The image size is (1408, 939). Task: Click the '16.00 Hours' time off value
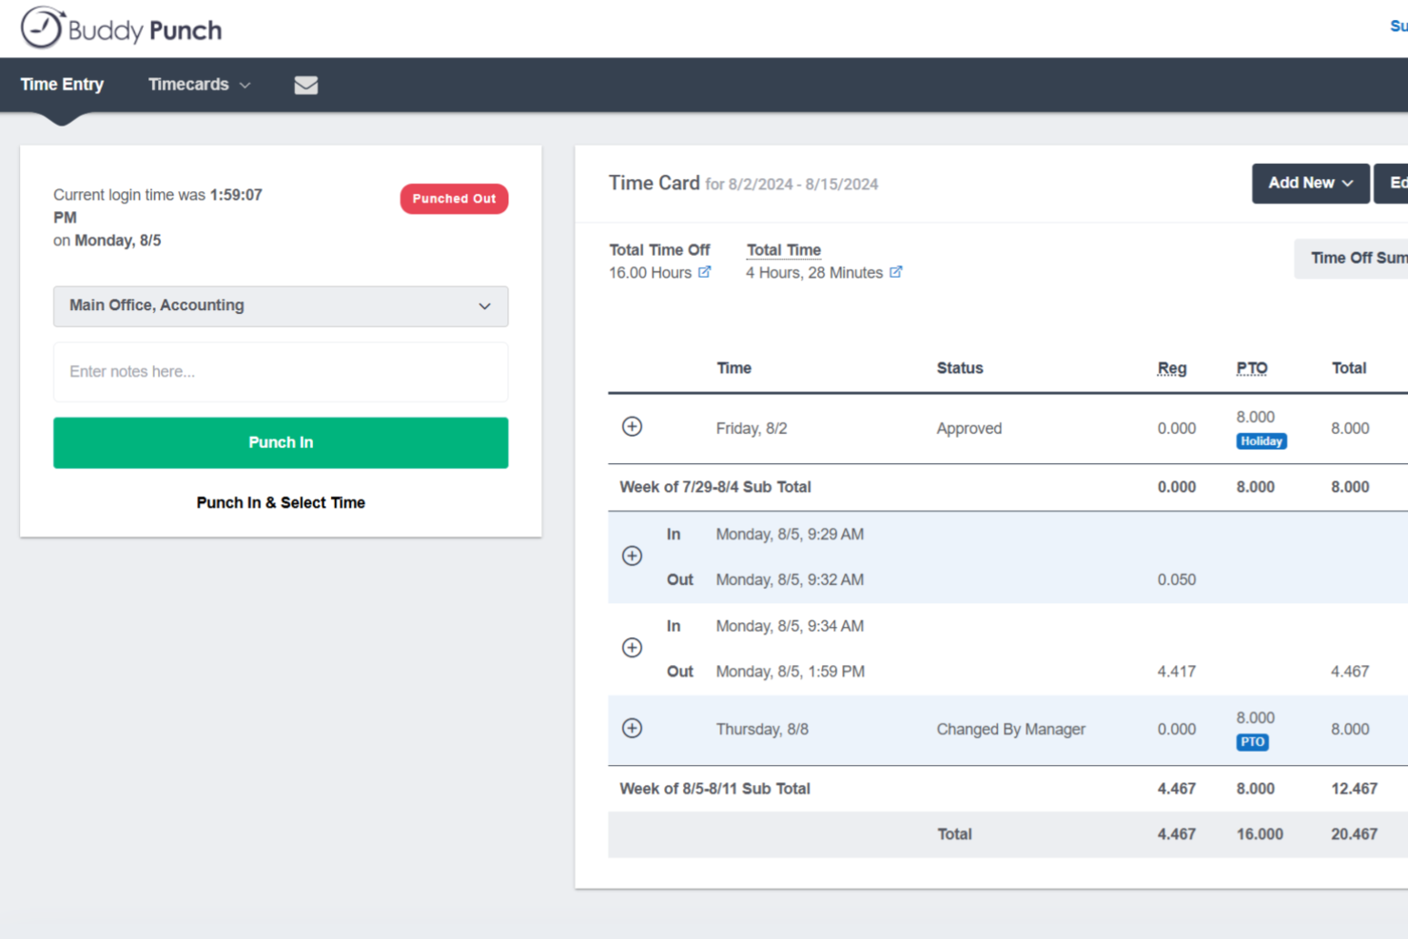point(650,273)
